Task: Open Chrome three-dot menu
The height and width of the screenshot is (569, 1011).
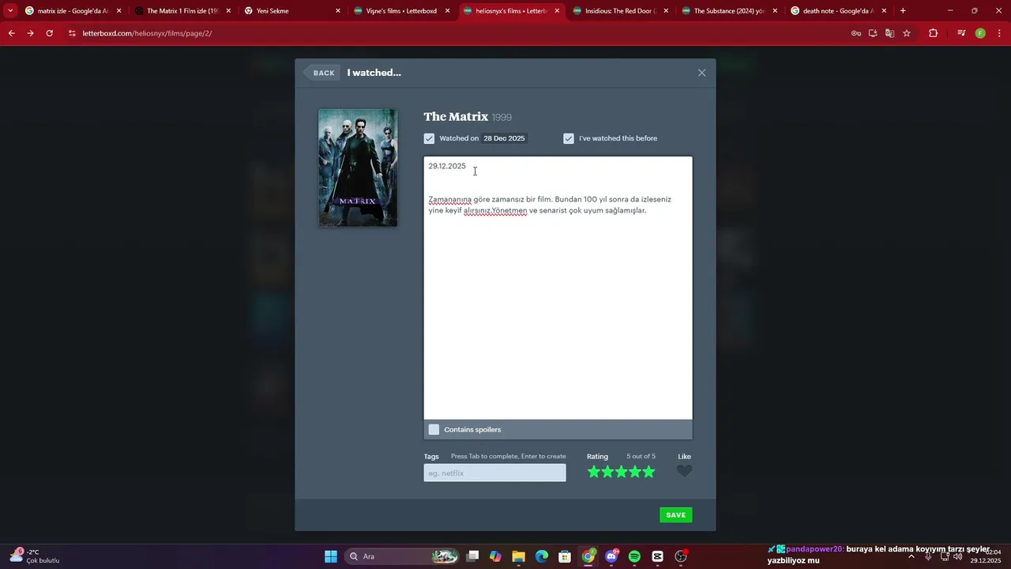Action: 999,33
